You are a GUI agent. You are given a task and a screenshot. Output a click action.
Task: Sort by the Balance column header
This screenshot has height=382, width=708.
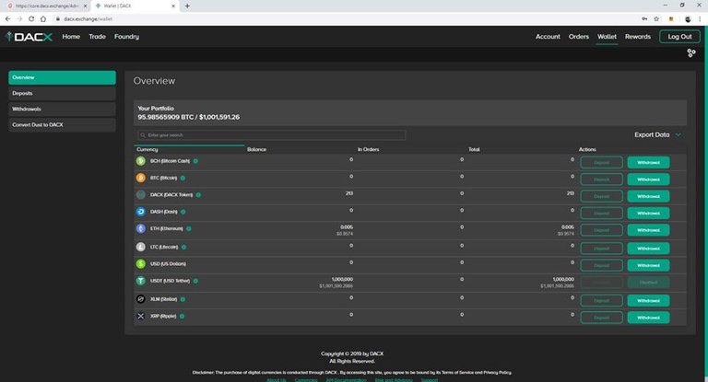click(x=256, y=149)
